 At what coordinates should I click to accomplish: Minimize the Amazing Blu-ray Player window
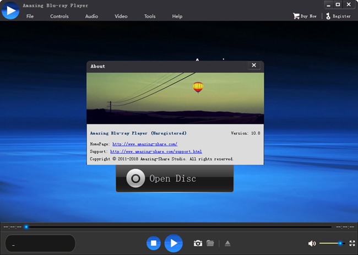pos(329,5)
